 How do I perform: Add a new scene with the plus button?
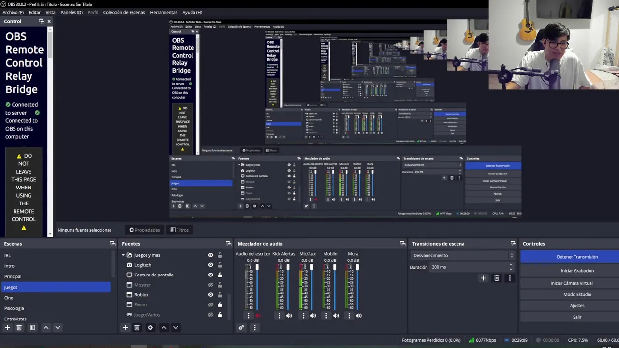click(x=7, y=328)
